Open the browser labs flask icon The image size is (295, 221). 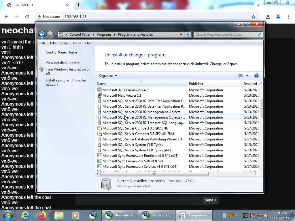coord(268,16)
